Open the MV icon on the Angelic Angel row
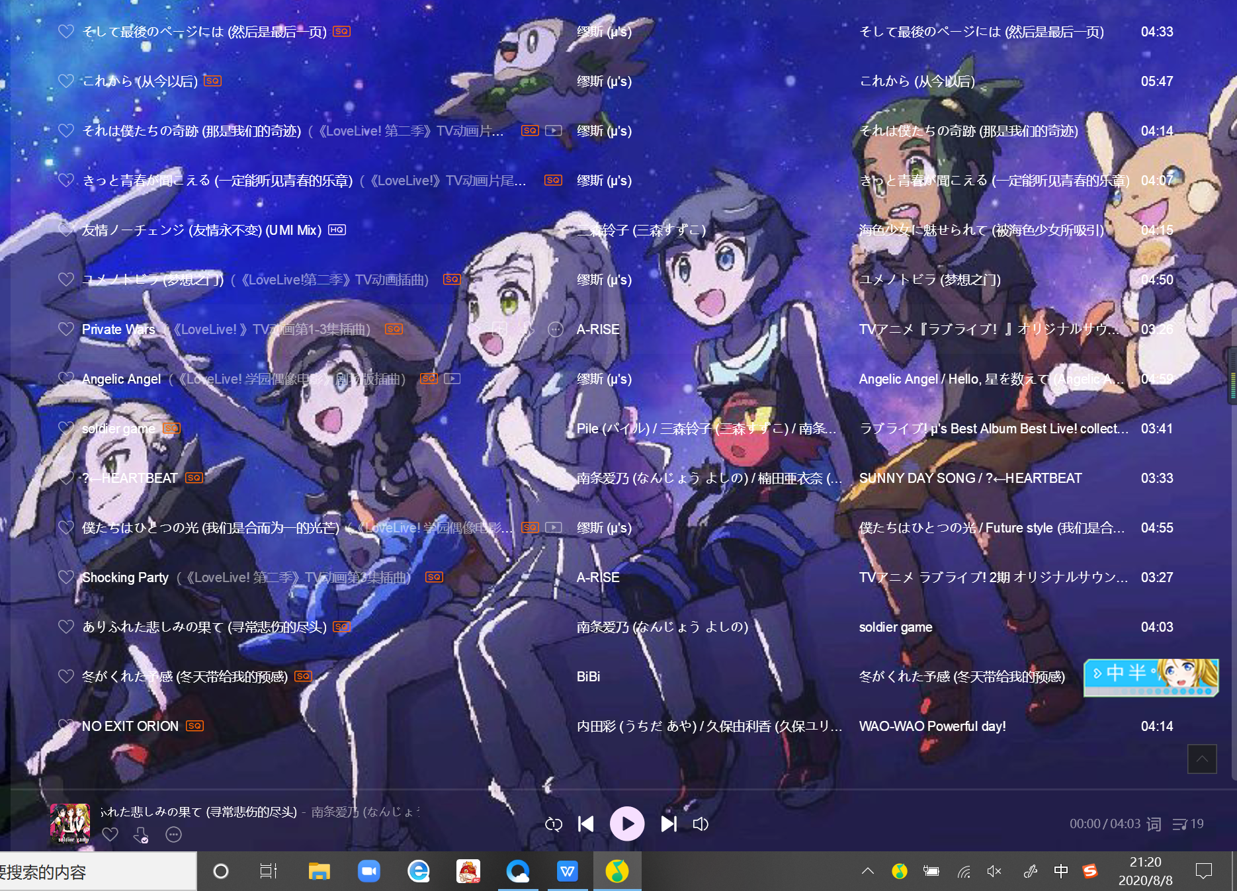The width and height of the screenshot is (1237, 891). (x=452, y=379)
